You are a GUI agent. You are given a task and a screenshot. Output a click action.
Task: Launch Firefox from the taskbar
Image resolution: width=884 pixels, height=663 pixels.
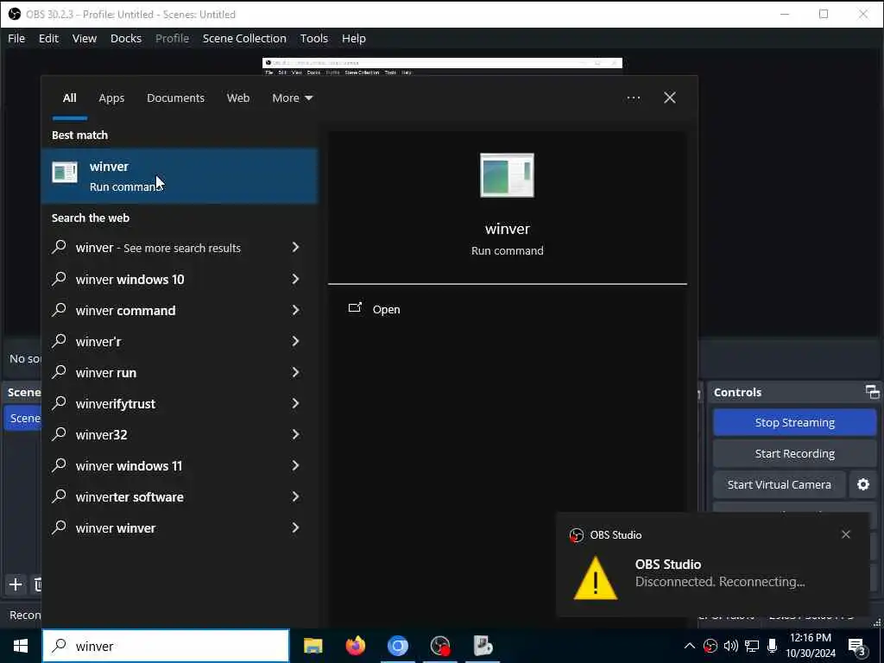355,646
